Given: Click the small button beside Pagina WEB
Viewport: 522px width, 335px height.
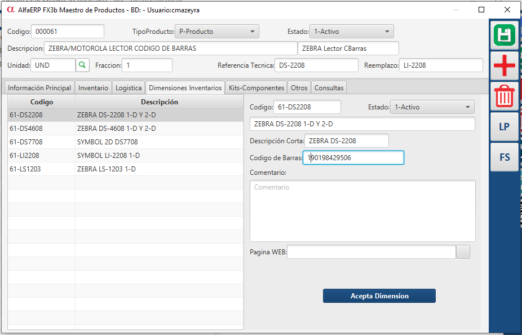Looking at the screenshot, I should [463, 252].
